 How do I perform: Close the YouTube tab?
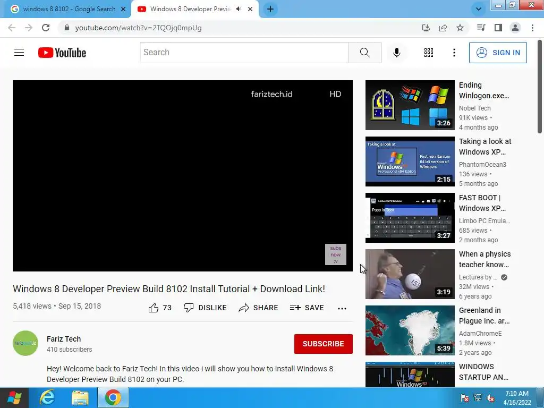[x=250, y=9]
